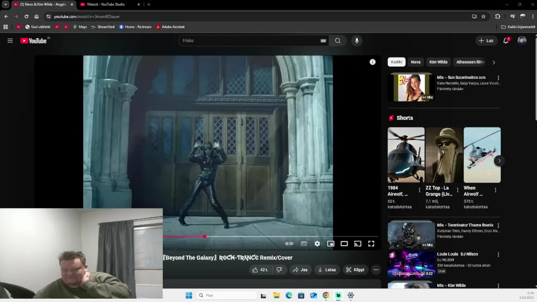Open the on-screen keyboard in search box

323,41
